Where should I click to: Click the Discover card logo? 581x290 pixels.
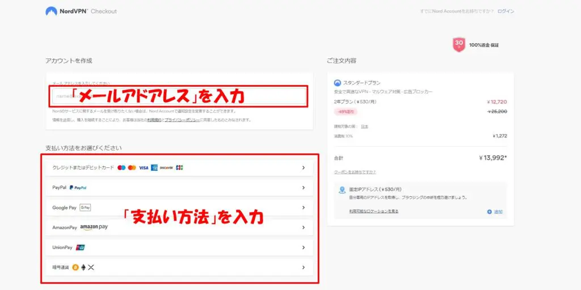coord(166,167)
